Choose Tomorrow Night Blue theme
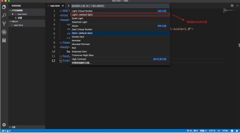The width and height of the screenshot is (240, 133). tap(120, 55)
